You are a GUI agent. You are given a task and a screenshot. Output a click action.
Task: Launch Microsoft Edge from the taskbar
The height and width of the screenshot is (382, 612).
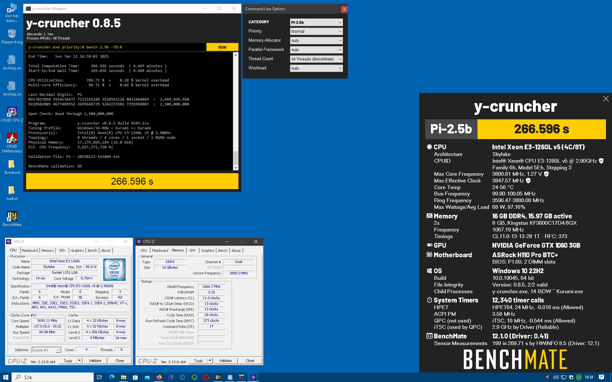(x=112, y=377)
